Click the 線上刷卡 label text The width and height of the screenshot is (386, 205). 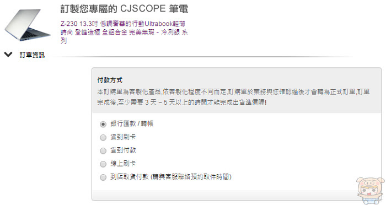123,164
